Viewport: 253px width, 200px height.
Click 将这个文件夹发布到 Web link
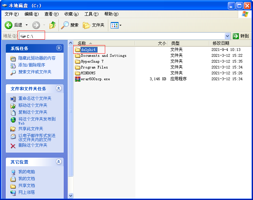[37, 121]
